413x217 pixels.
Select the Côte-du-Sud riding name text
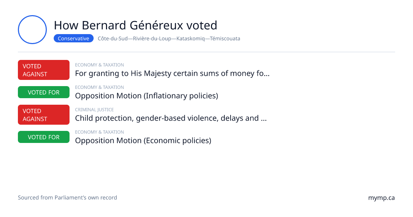coord(169,39)
